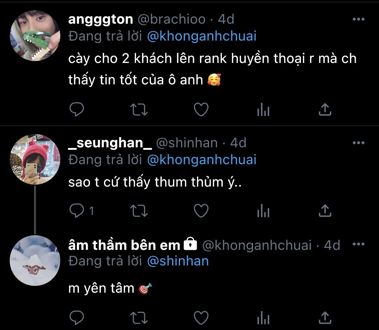379x330 pixels.
Task: Share _seunghan_'s tweet
Action: [x=325, y=210]
